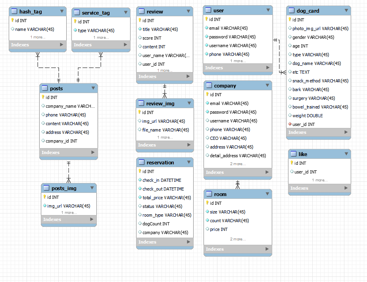Expand the Indexes section of company
The height and width of the screenshot is (282, 367).
coord(267,172)
